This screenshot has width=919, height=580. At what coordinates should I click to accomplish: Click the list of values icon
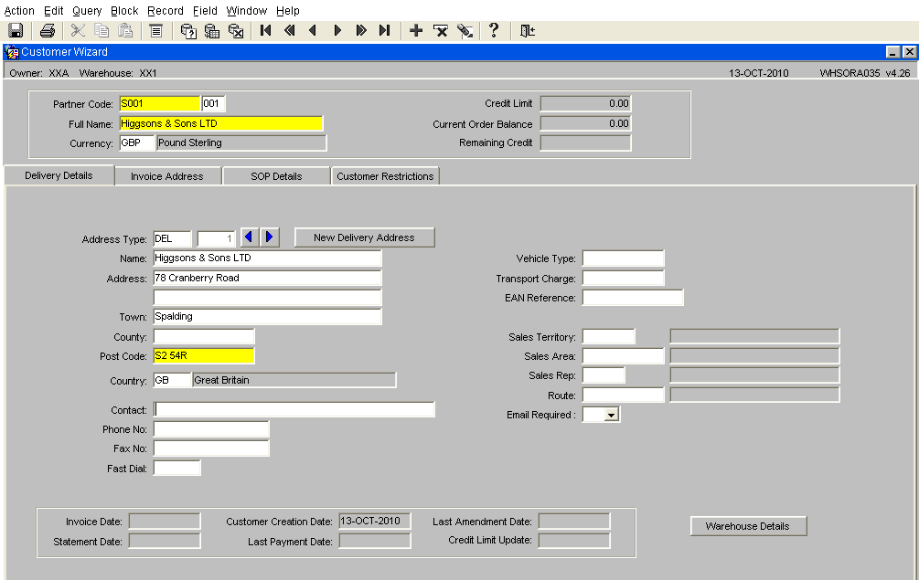pos(155,30)
